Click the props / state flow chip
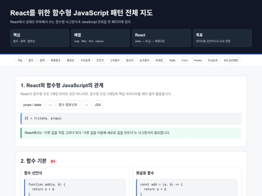 coord(32,105)
